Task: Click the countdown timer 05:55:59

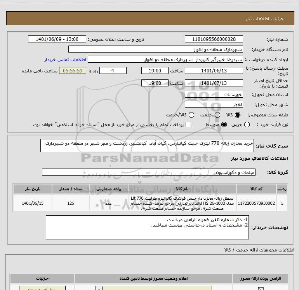Action: point(73,70)
